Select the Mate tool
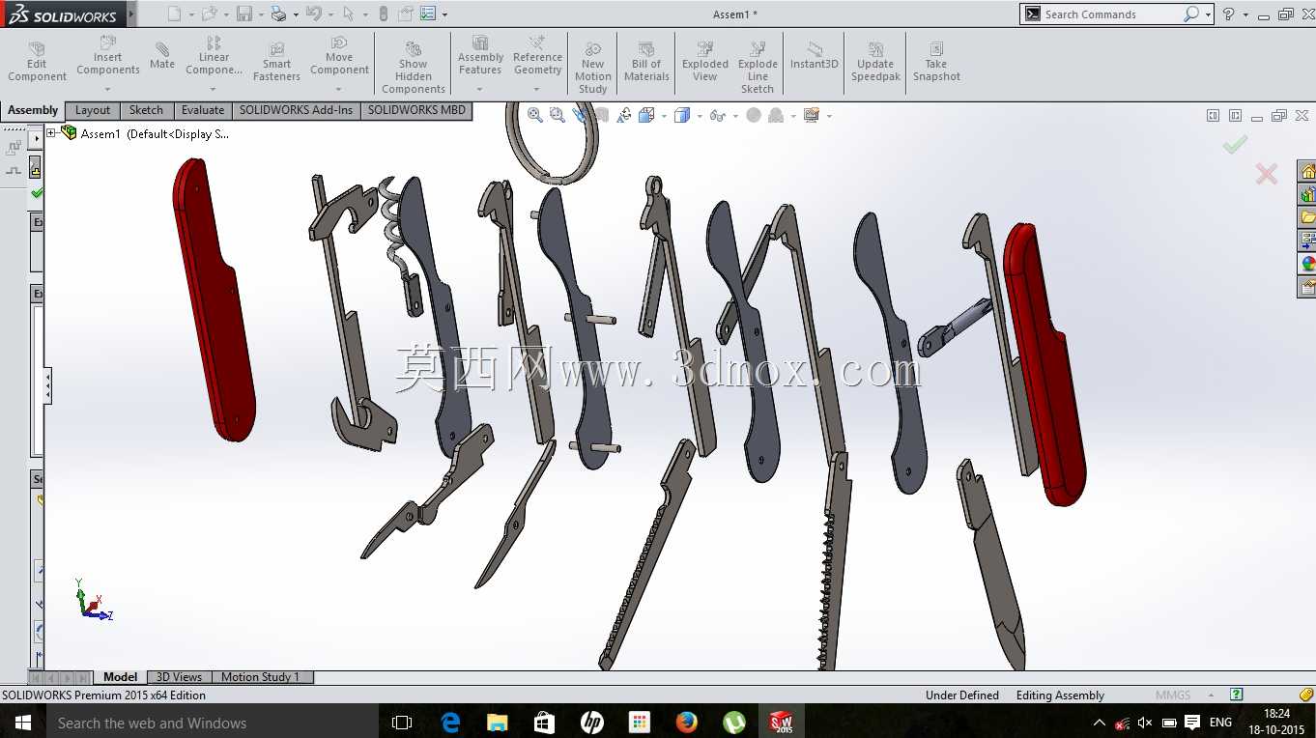The height and width of the screenshot is (738, 1316). pos(162,56)
